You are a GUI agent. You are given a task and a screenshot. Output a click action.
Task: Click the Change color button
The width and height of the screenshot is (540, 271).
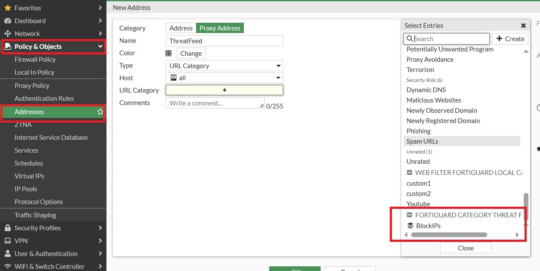(x=191, y=53)
